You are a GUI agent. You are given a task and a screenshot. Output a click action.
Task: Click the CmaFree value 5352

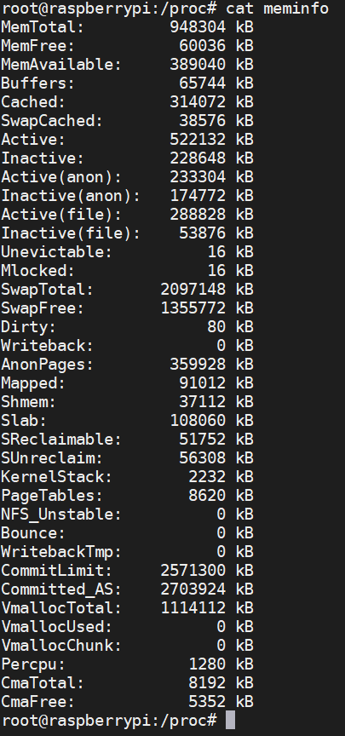pyautogui.click(x=207, y=702)
